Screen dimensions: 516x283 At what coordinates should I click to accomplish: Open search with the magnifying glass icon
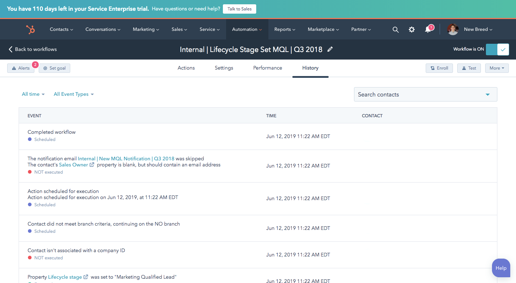[x=395, y=29]
